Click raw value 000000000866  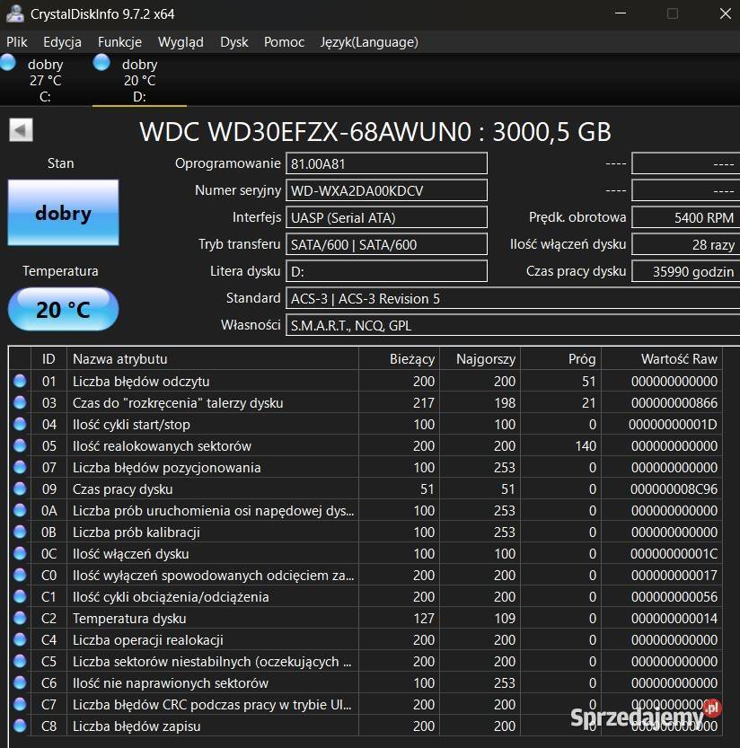pyautogui.click(x=674, y=402)
